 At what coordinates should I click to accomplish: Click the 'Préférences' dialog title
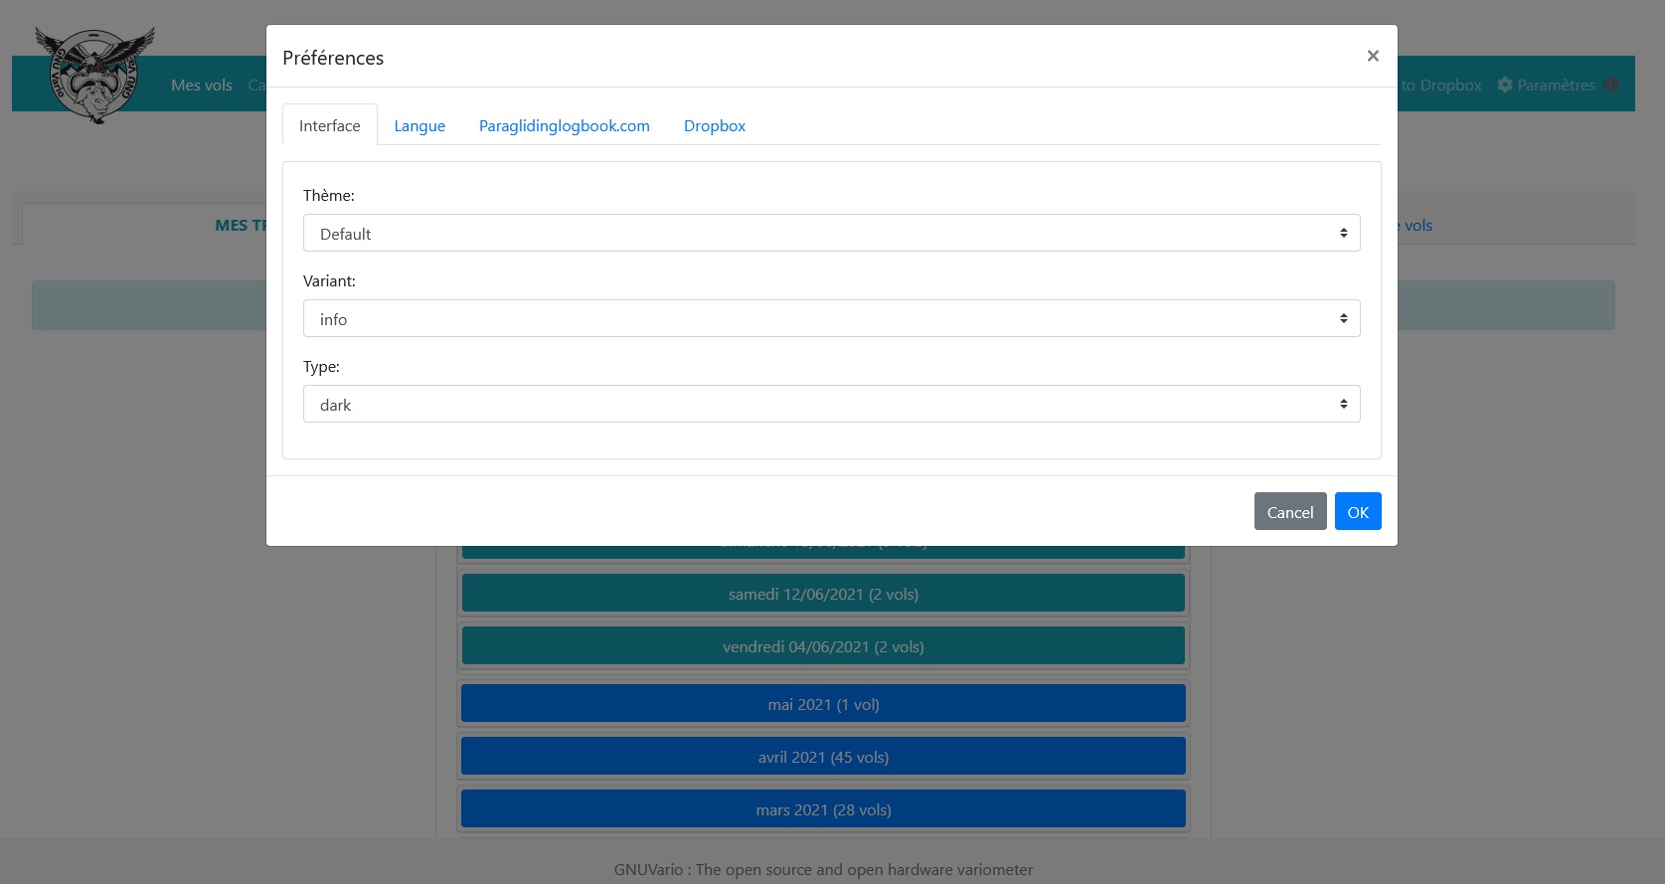(333, 58)
